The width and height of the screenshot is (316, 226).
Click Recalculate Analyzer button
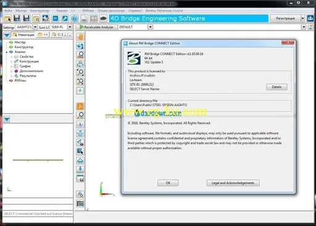click(x=96, y=27)
